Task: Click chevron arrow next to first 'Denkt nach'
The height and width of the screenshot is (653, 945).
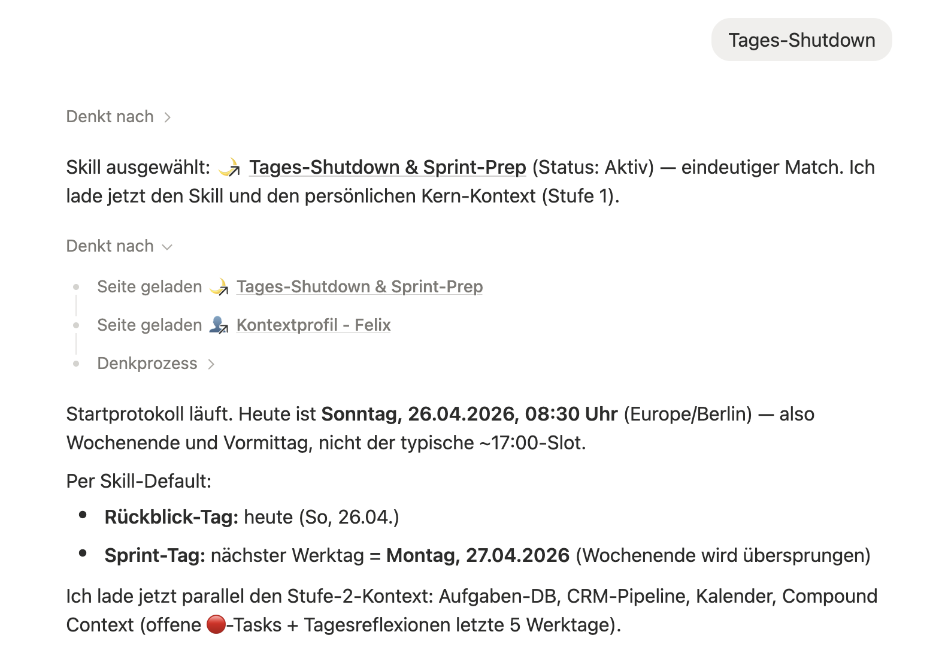Action: coord(168,117)
